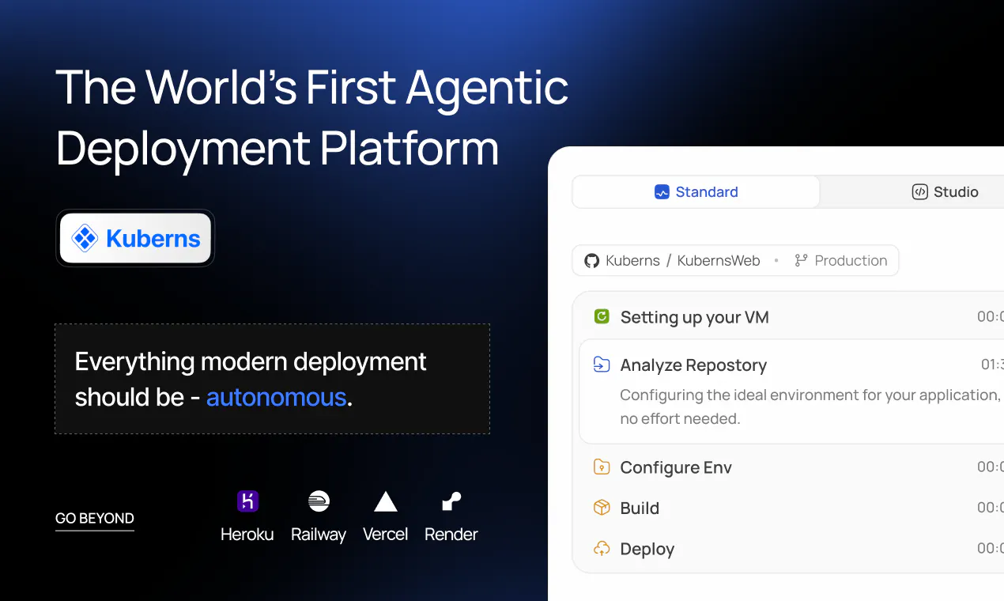Click the Kuberns diamond logo icon
Viewport: 1004px width, 601px height.
coord(84,238)
